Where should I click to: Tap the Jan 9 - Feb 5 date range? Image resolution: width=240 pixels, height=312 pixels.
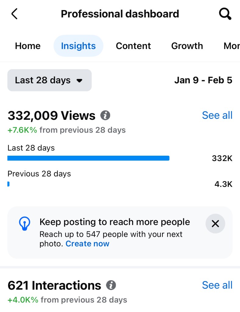[x=203, y=80]
